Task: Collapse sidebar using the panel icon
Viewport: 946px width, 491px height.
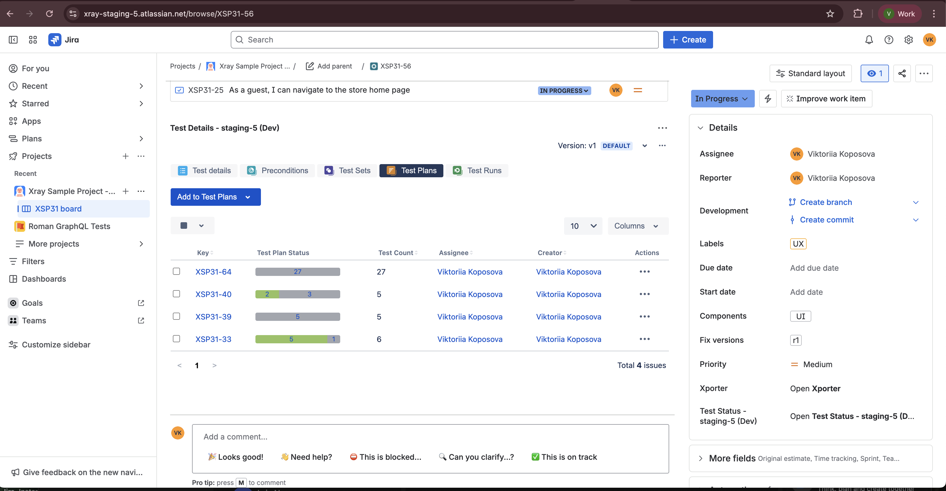Action: pyautogui.click(x=13, y=40)
